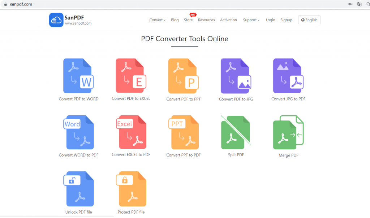This screenshot has height=218, width=370.
Task: Click the Store item with HOT badge
Action: pos(188,20)
